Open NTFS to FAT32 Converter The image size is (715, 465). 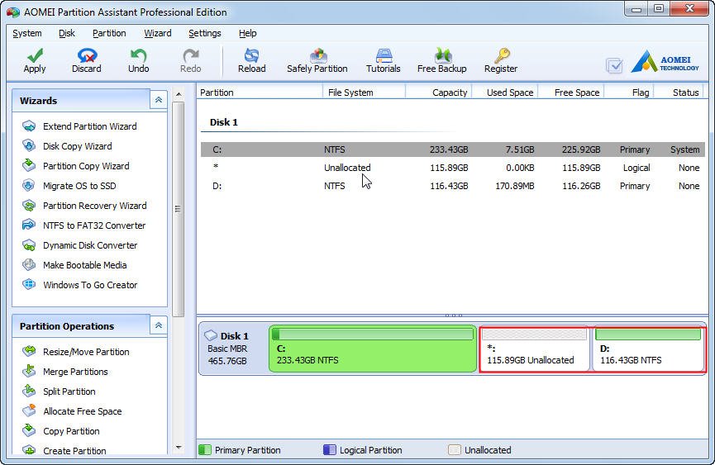(x=84, y=225)
